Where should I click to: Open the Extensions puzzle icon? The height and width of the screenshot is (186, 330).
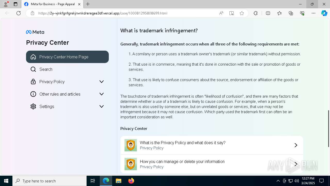255,13
